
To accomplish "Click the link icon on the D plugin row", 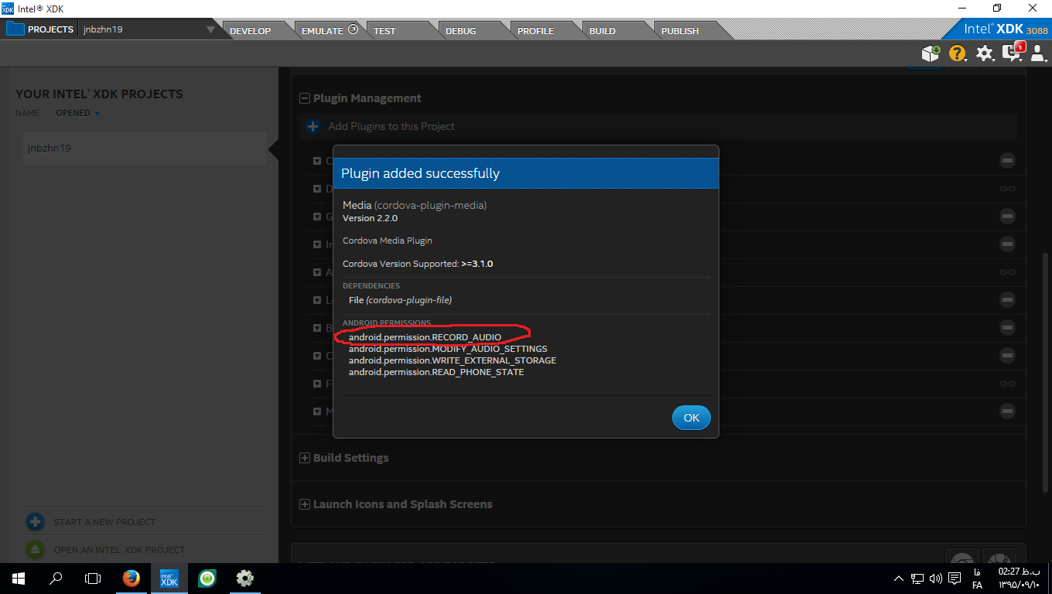I will (1007, 189).
